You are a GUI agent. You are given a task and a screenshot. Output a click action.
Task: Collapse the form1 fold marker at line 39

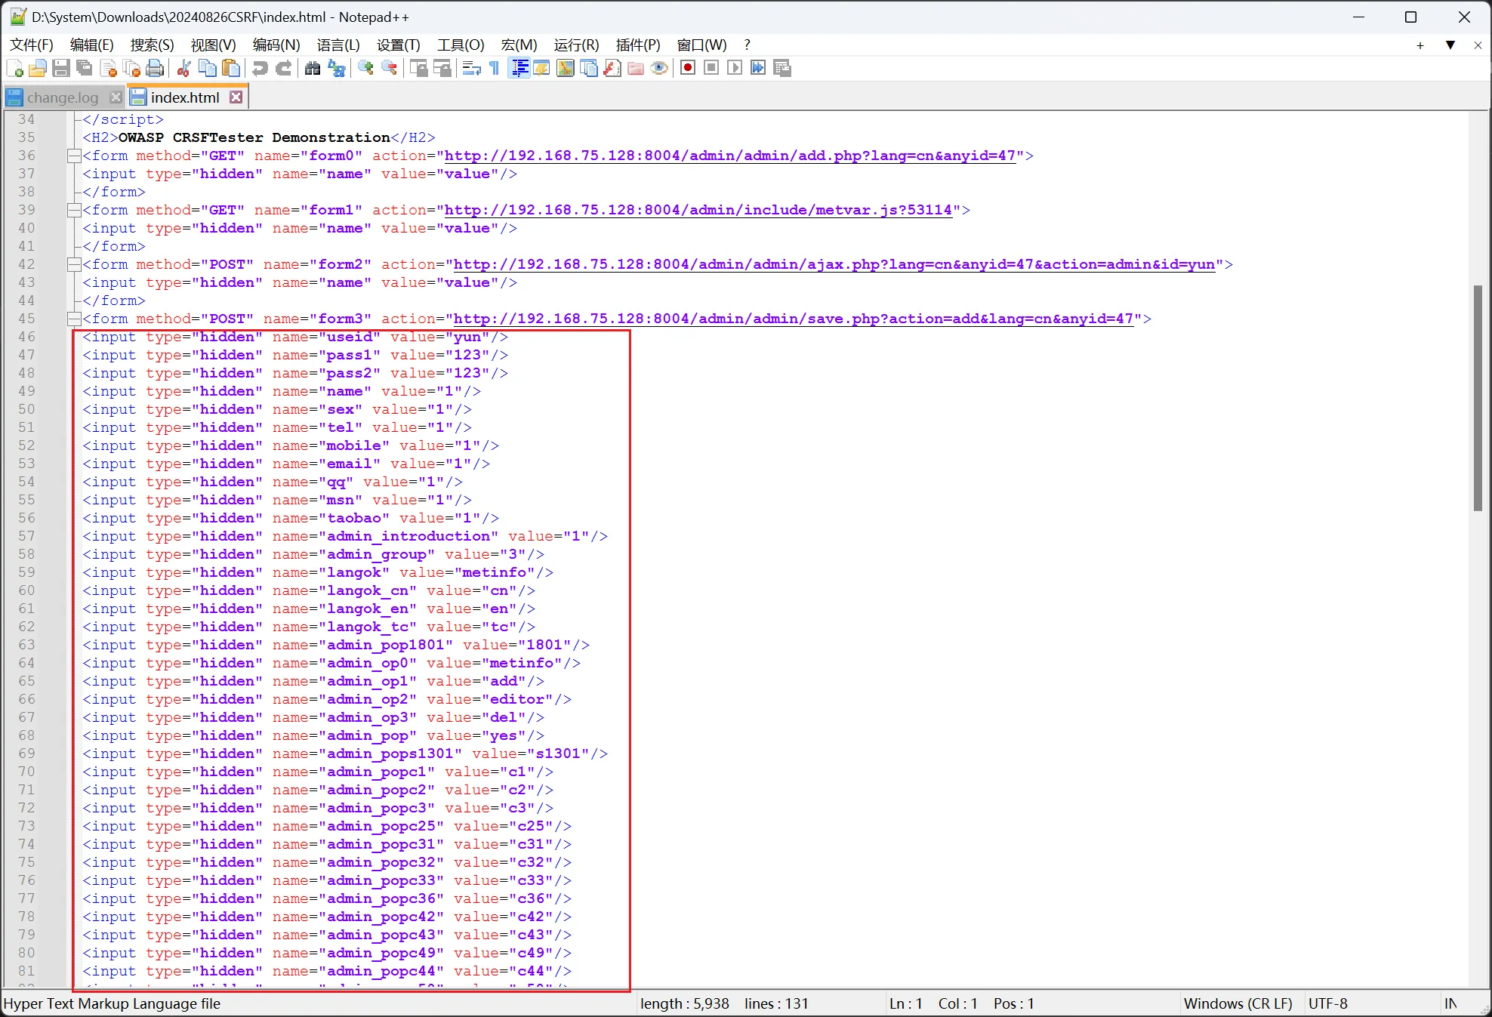point(74,211)
